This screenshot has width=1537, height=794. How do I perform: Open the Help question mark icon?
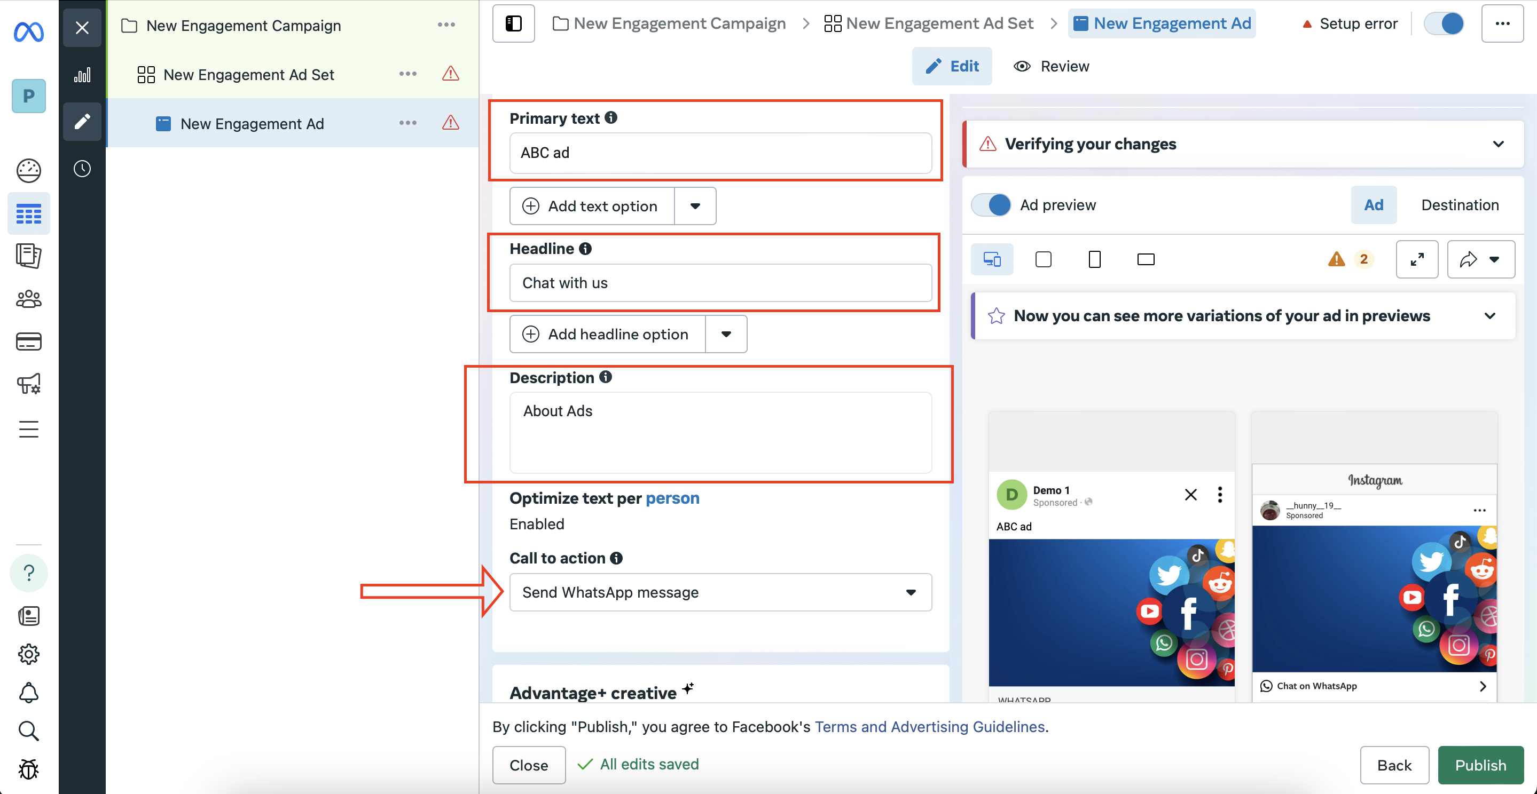[x=29, y=574]
